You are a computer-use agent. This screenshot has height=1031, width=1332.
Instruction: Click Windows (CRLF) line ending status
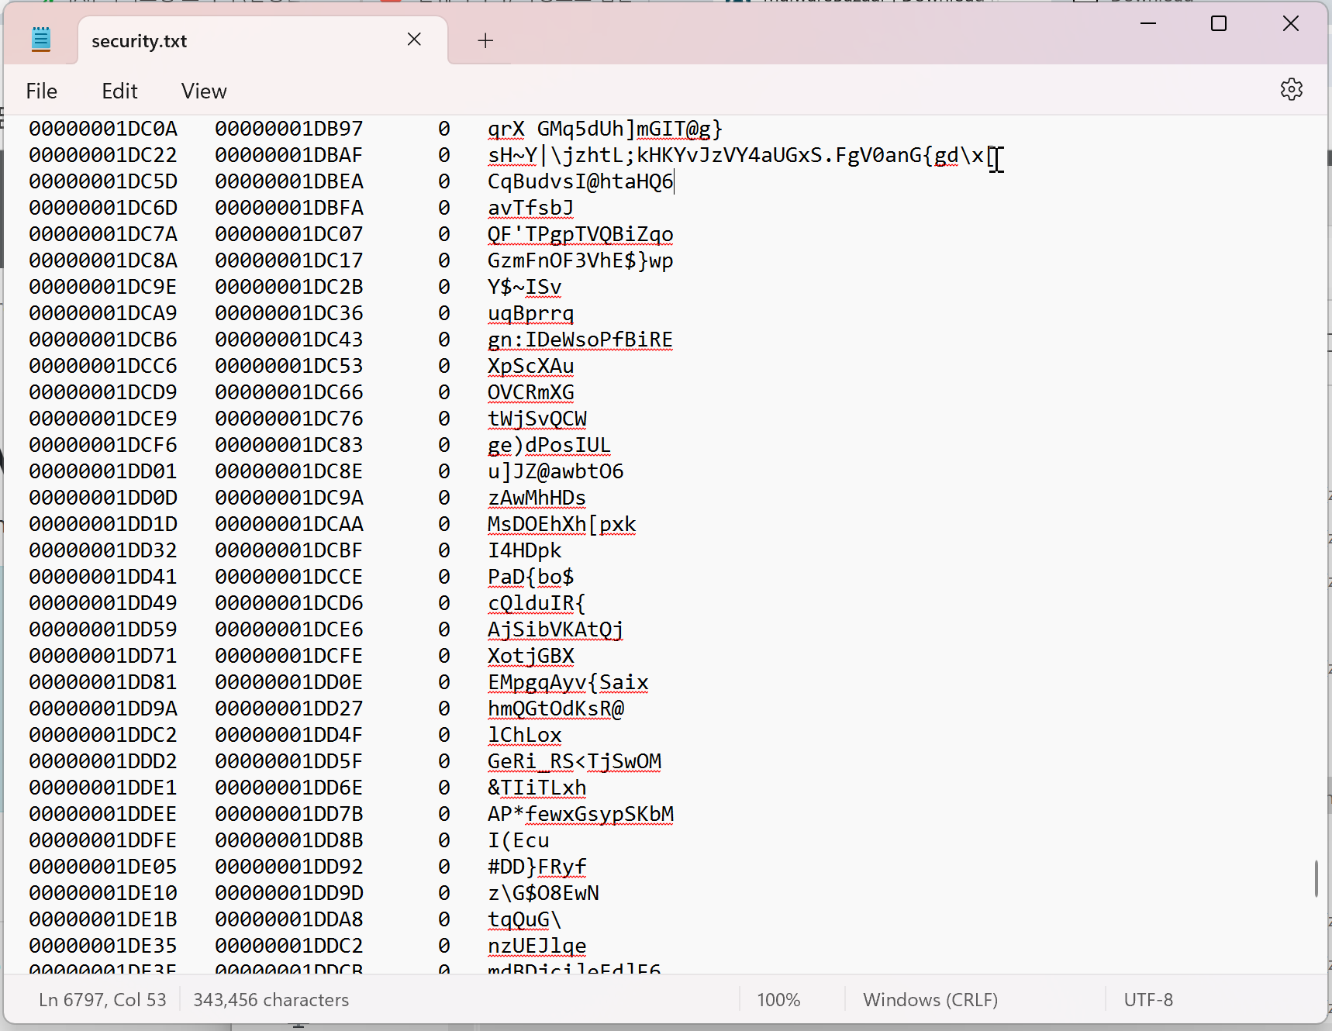[930, 1000]
